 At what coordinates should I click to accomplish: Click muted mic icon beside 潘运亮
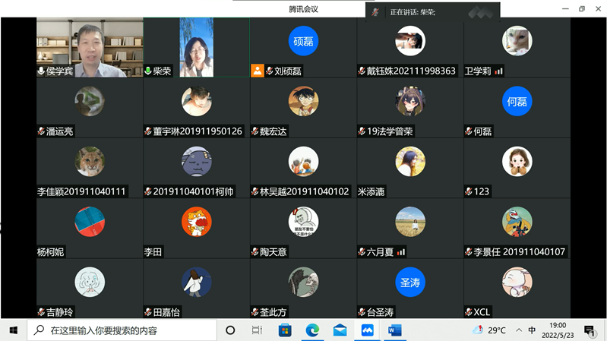coord(41,131)
